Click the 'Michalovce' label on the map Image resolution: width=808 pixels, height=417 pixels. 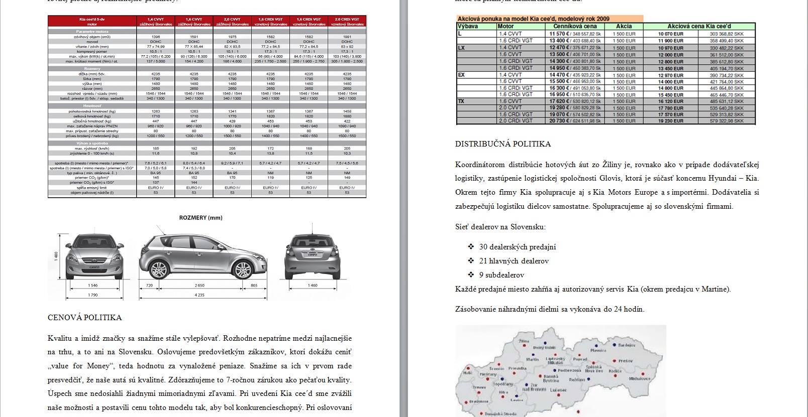click(x=640, y=379)
